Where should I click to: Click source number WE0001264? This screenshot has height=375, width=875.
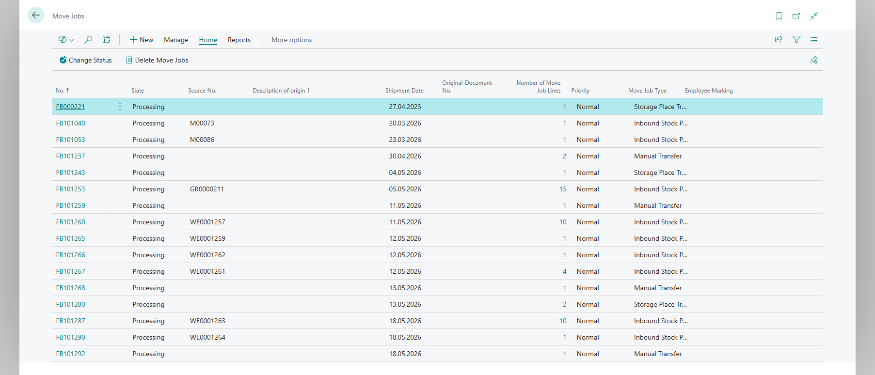coord(207,337)
